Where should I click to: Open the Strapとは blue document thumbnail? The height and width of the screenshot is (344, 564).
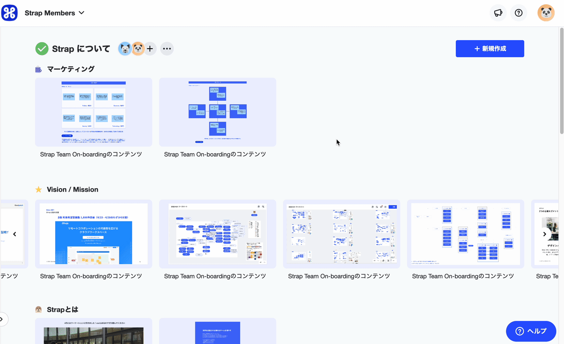tap(218, 331)
